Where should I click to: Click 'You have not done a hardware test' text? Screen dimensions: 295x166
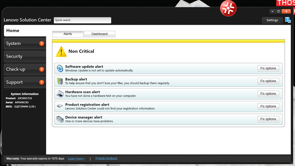101,96
